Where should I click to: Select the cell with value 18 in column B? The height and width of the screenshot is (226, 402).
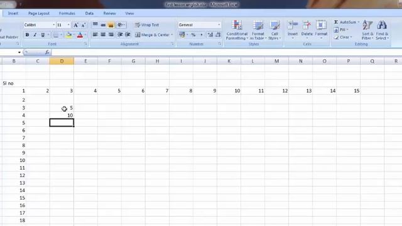[x=14, y=220]
